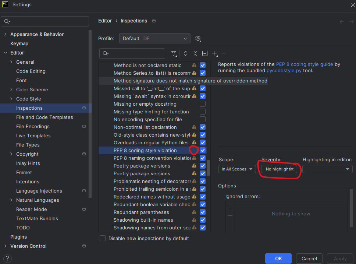
Task: Click the project icon next to File Encodings
Action: click(84, 126)
